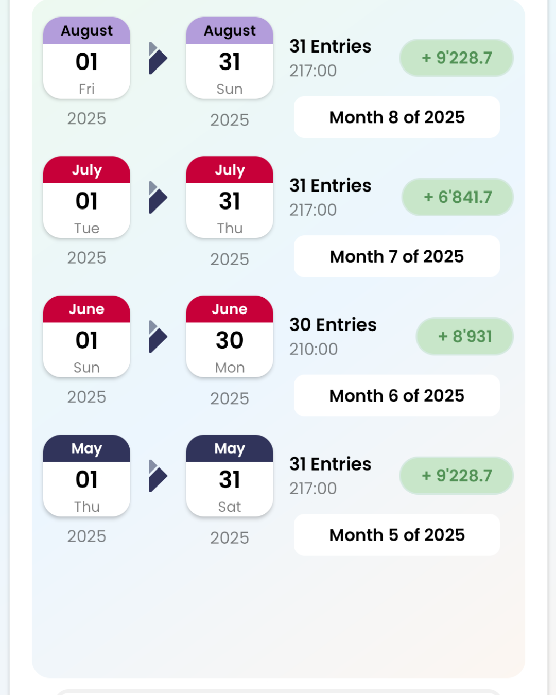Open the August 01 start date calendar icon

tap(86, 58)
